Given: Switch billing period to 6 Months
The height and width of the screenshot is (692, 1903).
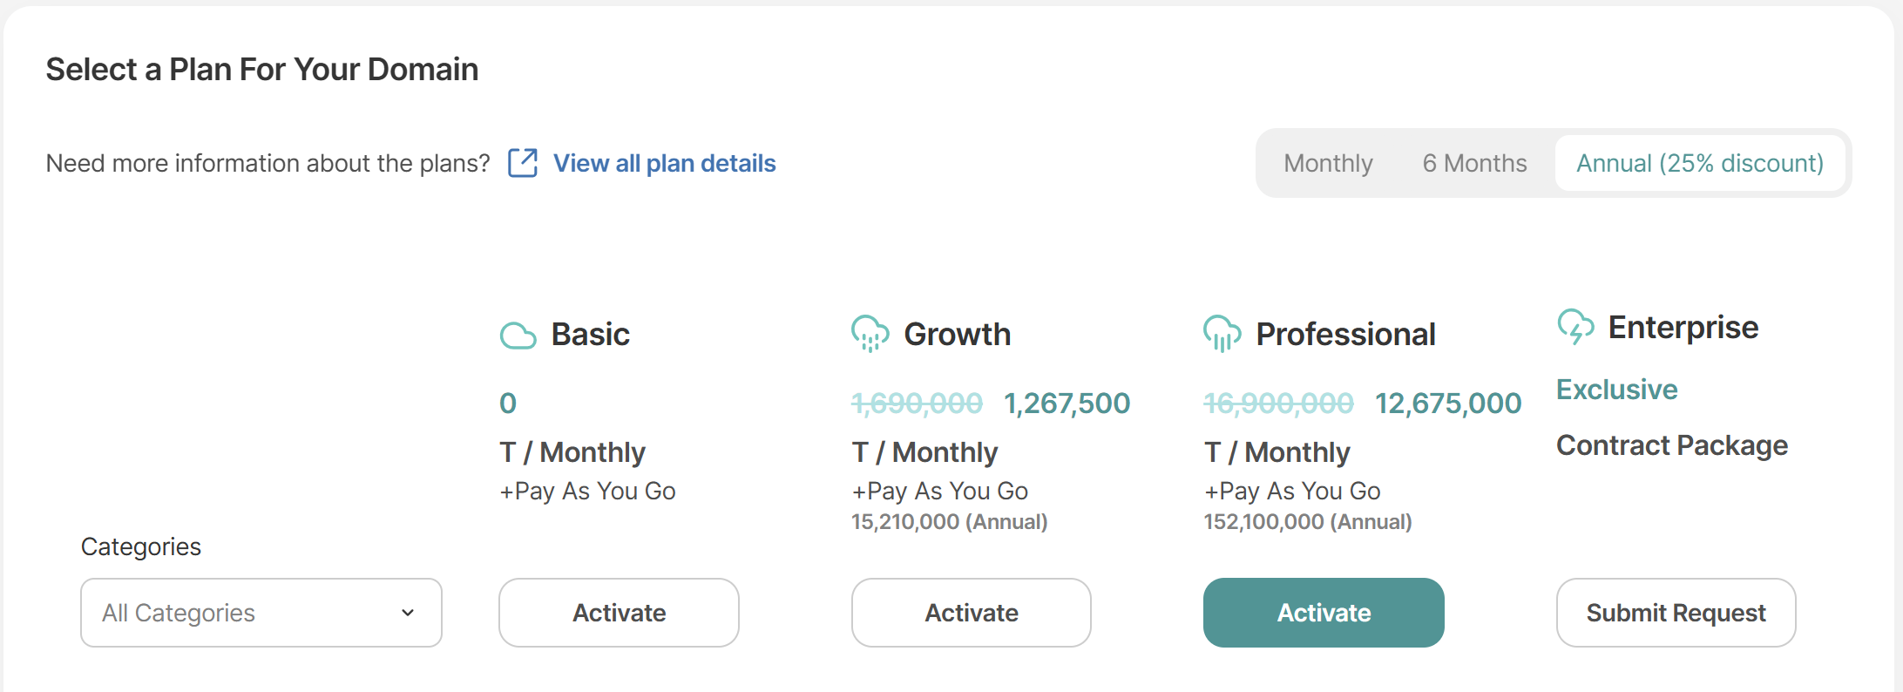Looking at the screenshot, I should (x=1474, y=163).
